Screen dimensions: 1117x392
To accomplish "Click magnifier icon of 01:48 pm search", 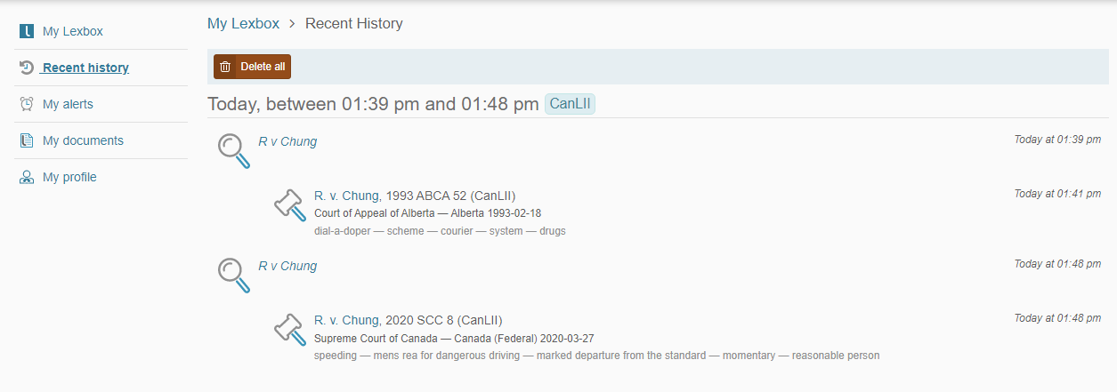I will (234, 275).
